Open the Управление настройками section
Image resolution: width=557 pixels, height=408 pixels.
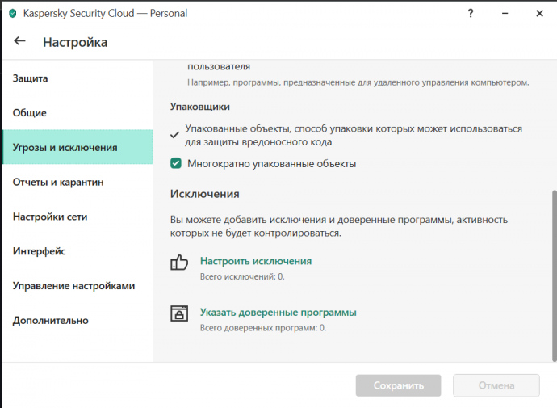click(x=73, y=286)
